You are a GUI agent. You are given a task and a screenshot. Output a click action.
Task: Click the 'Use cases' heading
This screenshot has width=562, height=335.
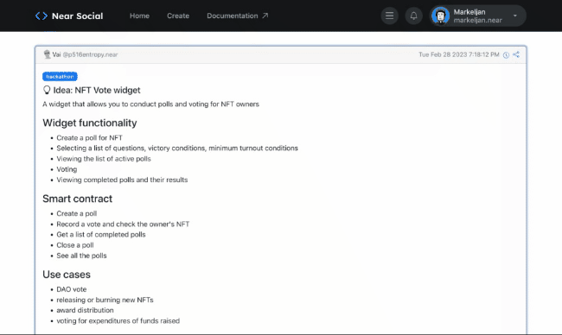point(67,275)
